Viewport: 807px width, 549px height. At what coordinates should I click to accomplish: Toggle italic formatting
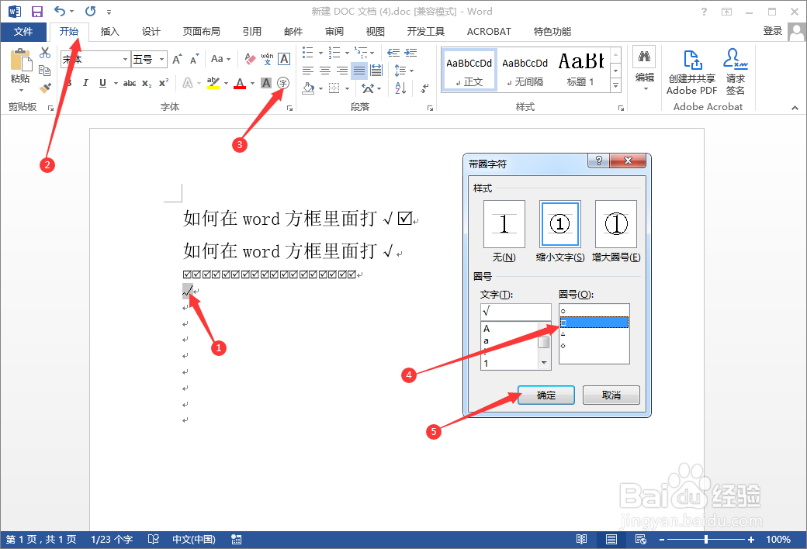85,83
